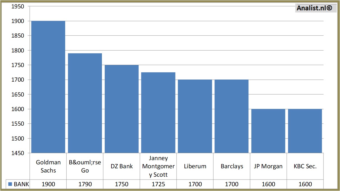Click the BANK series legend text
Viewport: 340px width, 191px height.
(21, 184)
